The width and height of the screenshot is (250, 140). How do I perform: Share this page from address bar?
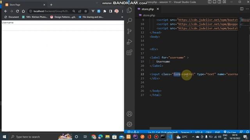80,11
